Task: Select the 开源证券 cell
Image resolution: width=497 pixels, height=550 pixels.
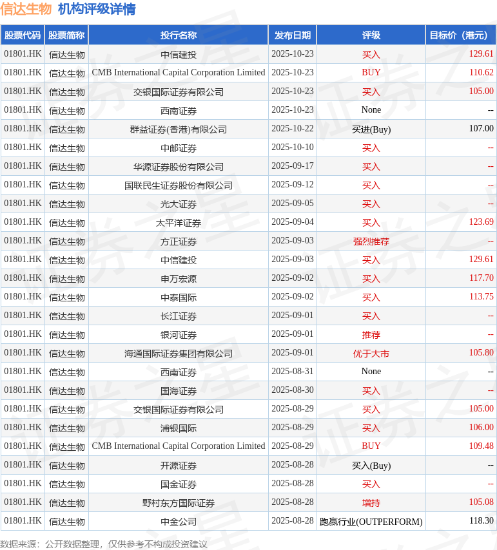Action: 179,466
